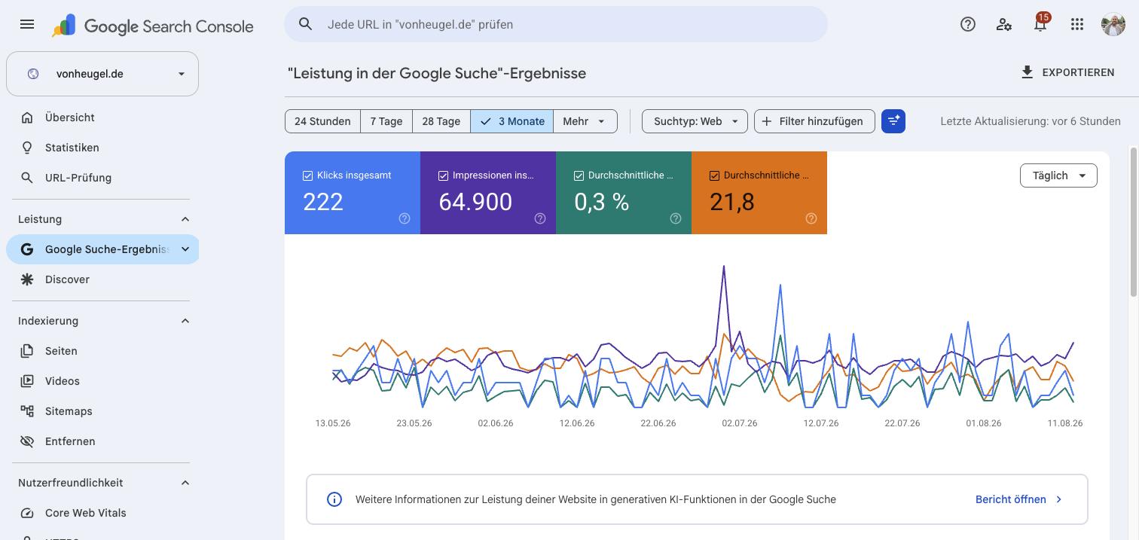Click the AI filter sparkle button

coord(893,121)
